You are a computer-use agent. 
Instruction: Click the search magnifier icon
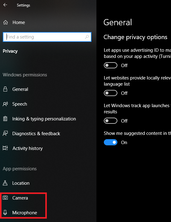(x=87, y=37)
